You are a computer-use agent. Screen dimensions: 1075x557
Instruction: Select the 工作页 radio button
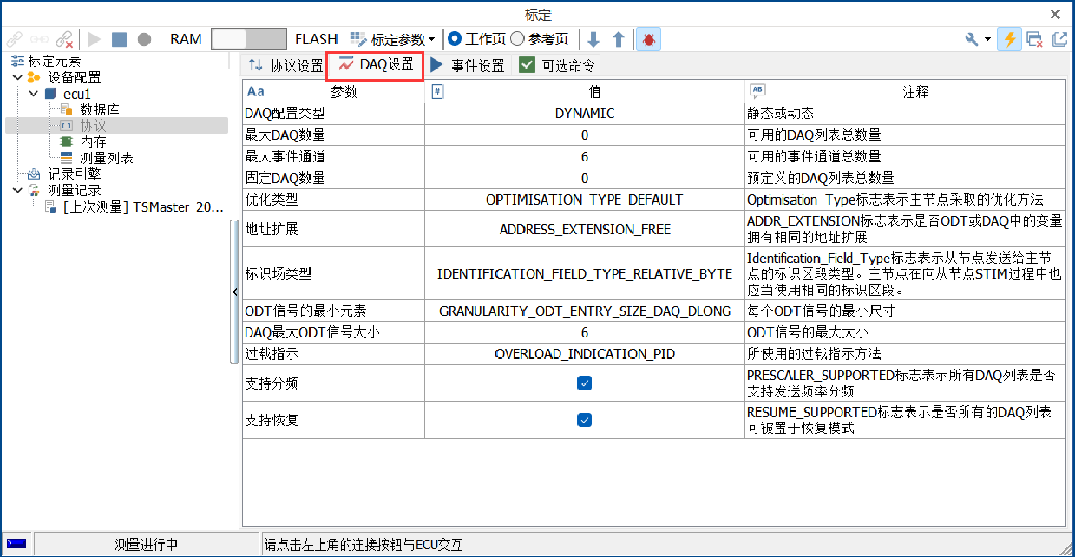(x=455, y=39)
